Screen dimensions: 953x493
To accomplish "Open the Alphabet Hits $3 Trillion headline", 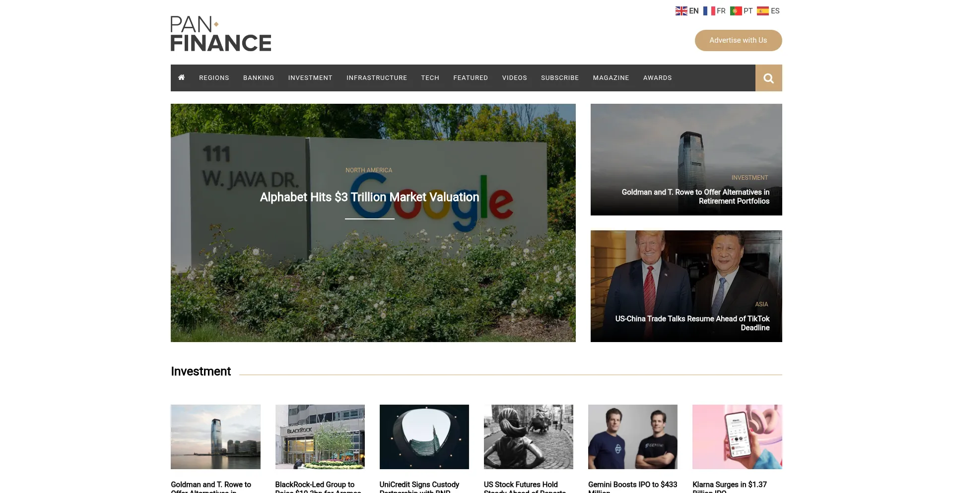I will 370,197.
